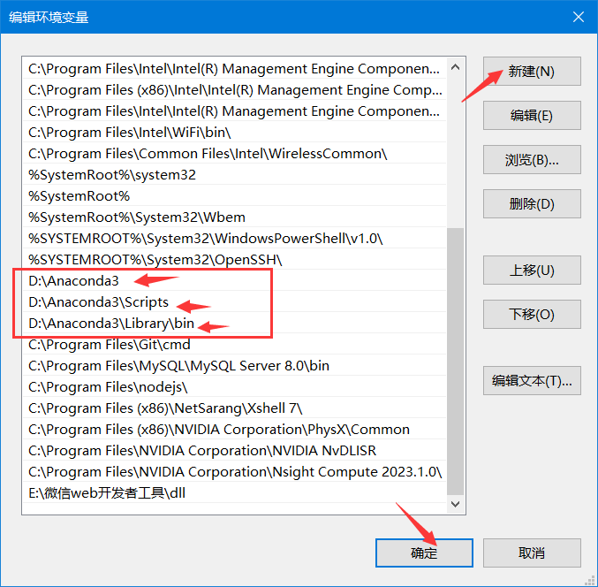Click the scrollbar down arrow
Screen dimensions: 598x587
(455, 504)
